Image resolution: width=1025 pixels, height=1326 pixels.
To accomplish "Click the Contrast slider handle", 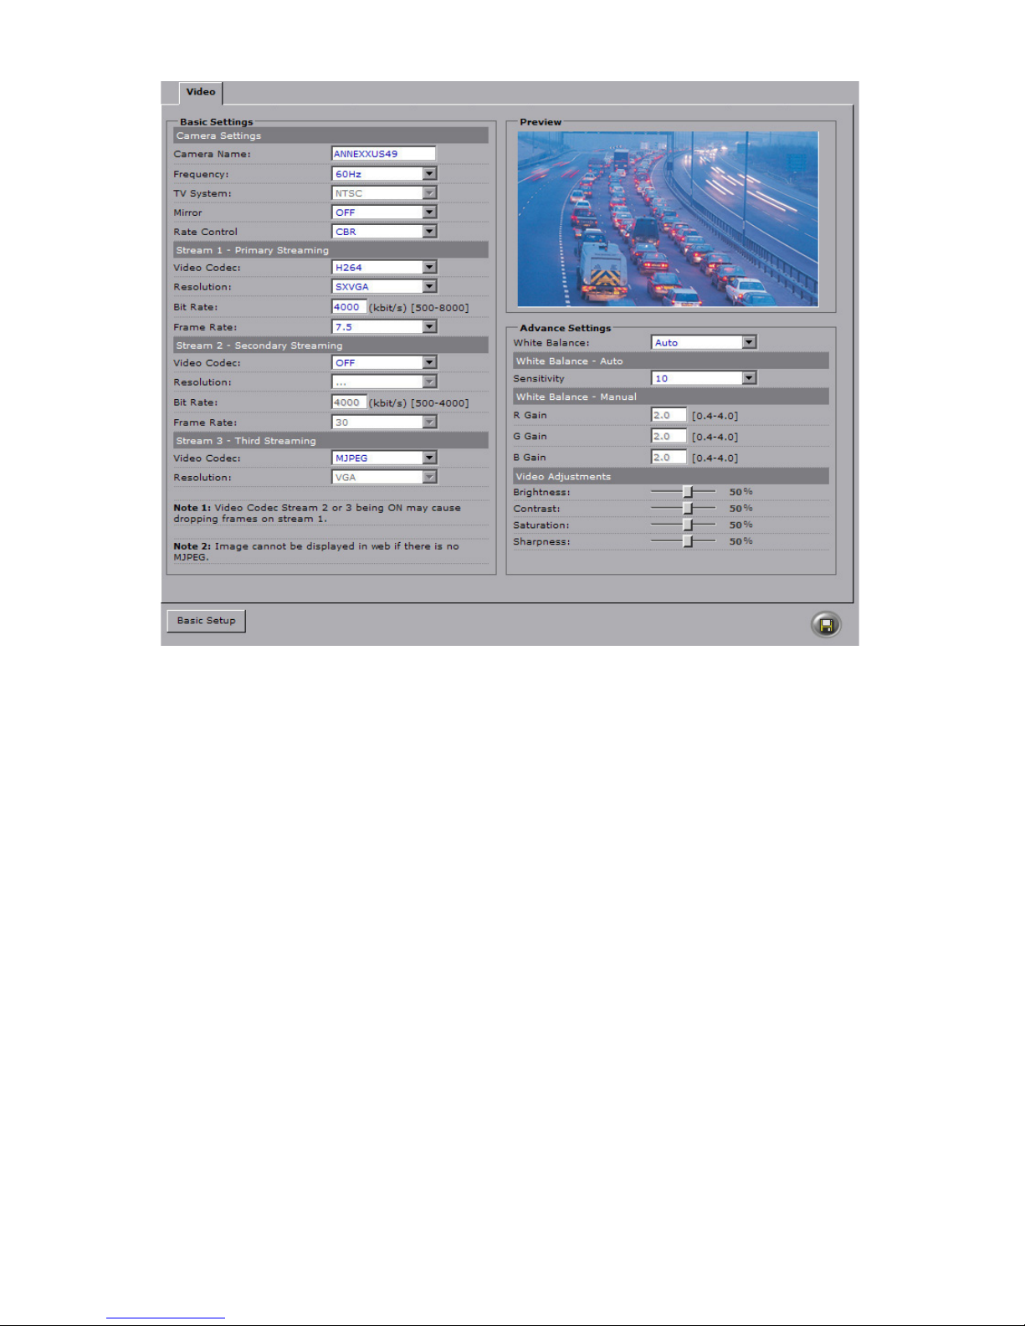I will (688, 509).
